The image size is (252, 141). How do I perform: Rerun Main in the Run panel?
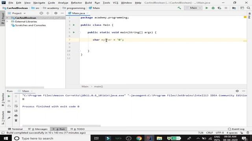click(9, 96)
